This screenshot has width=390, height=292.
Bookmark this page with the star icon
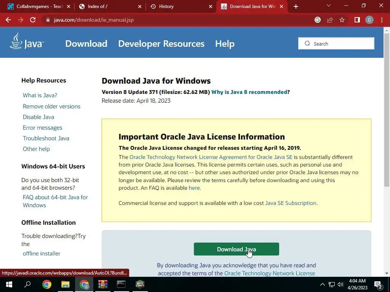click(x=342, y=20)
